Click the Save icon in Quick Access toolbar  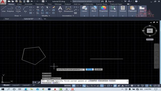(x=43, y=1)
